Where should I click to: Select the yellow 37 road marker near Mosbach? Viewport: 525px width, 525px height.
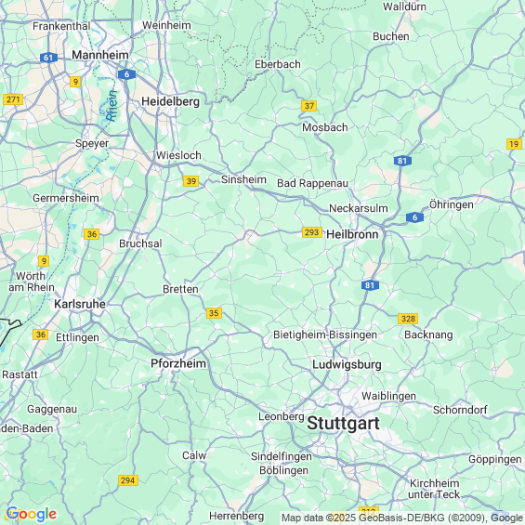click(308, 106)
